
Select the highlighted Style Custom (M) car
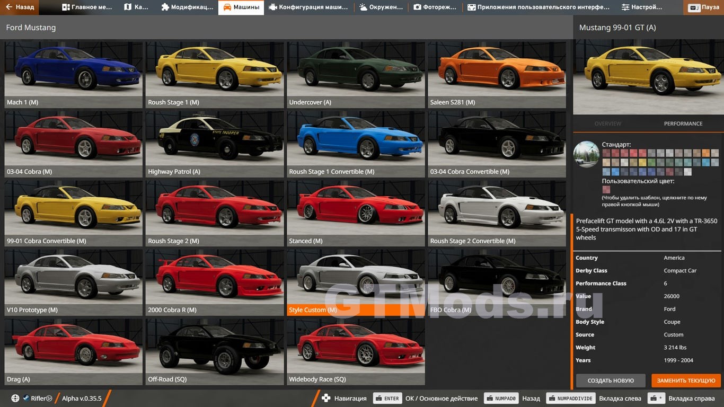(356, 282)
